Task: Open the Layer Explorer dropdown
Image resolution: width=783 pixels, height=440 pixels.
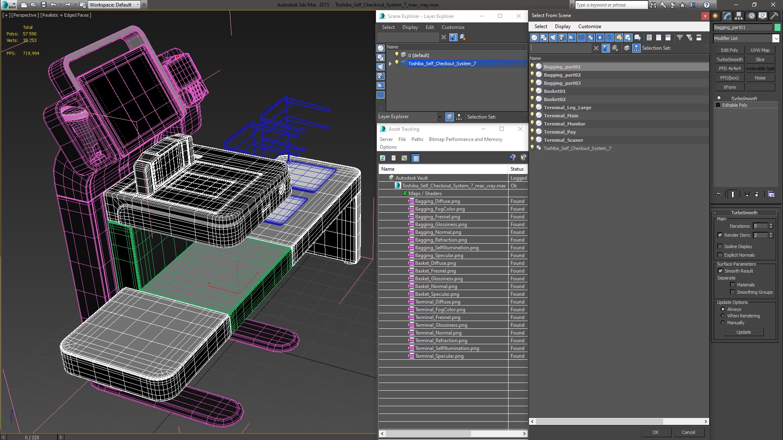Action: (x=439, y=117)
